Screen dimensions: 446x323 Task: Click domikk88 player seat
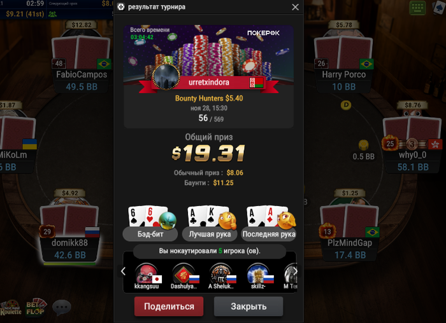coord(69,227)
